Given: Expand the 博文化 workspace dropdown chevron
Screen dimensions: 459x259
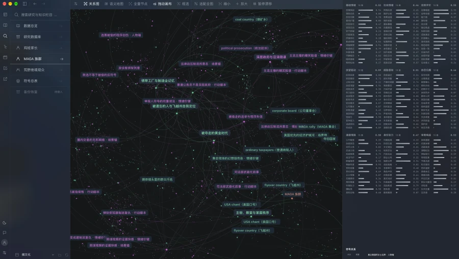Looking at the screenshot, I should coord(53,255).
